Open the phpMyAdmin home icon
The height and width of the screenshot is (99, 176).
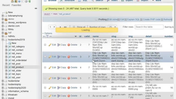12,1
